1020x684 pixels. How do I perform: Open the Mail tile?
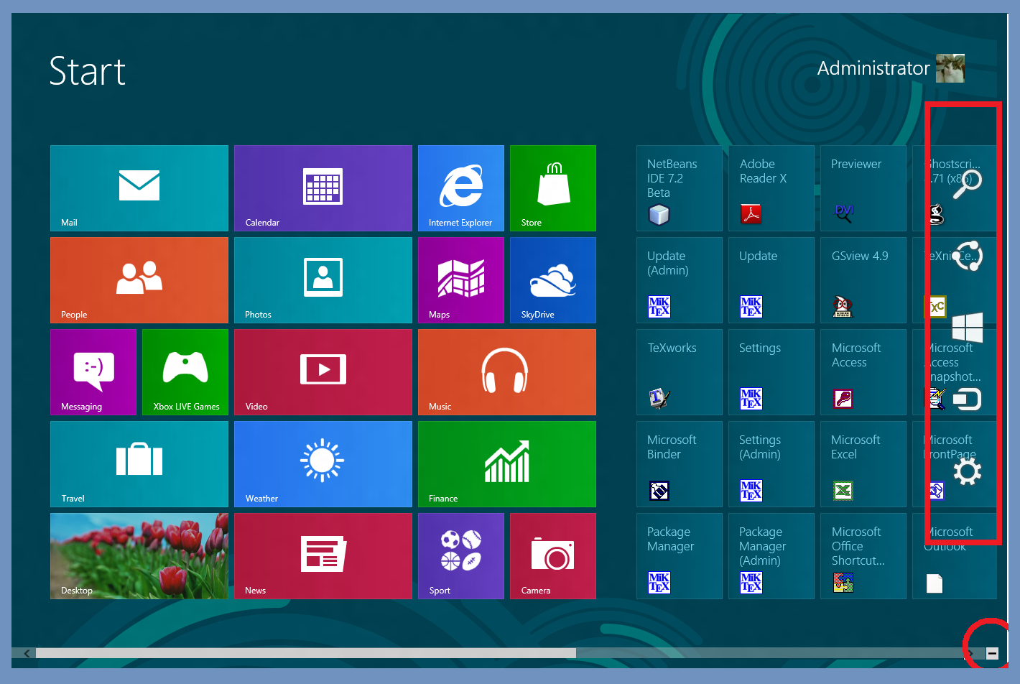tap(139, 188)
